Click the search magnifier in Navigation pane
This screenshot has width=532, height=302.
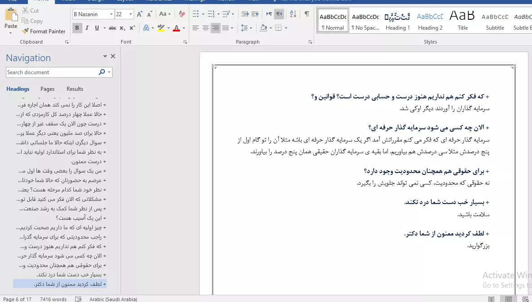102,72
